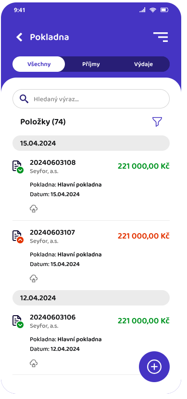Focus the Hledaný výraz search field
Viewport: 187px width, 399px height.
click(91, 99)
